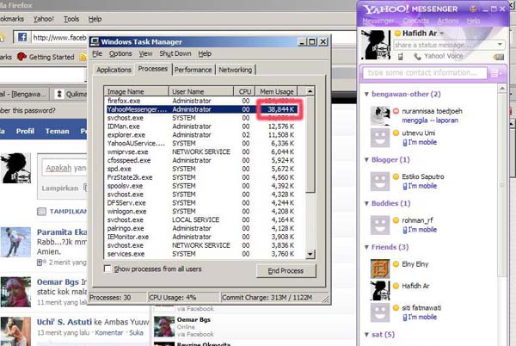Click the Komentar link under Uchi' S. Astuti post
The image size is (516, 346).
109,333
